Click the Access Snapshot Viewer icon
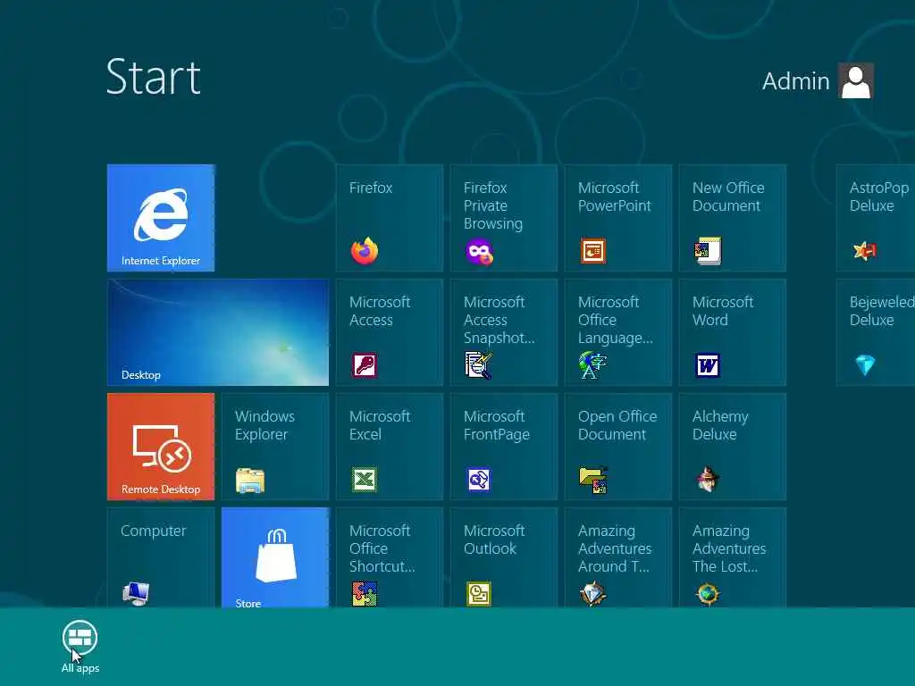This screenshot has height=686, width=915. pyautogui.click(x=479, y=365)
